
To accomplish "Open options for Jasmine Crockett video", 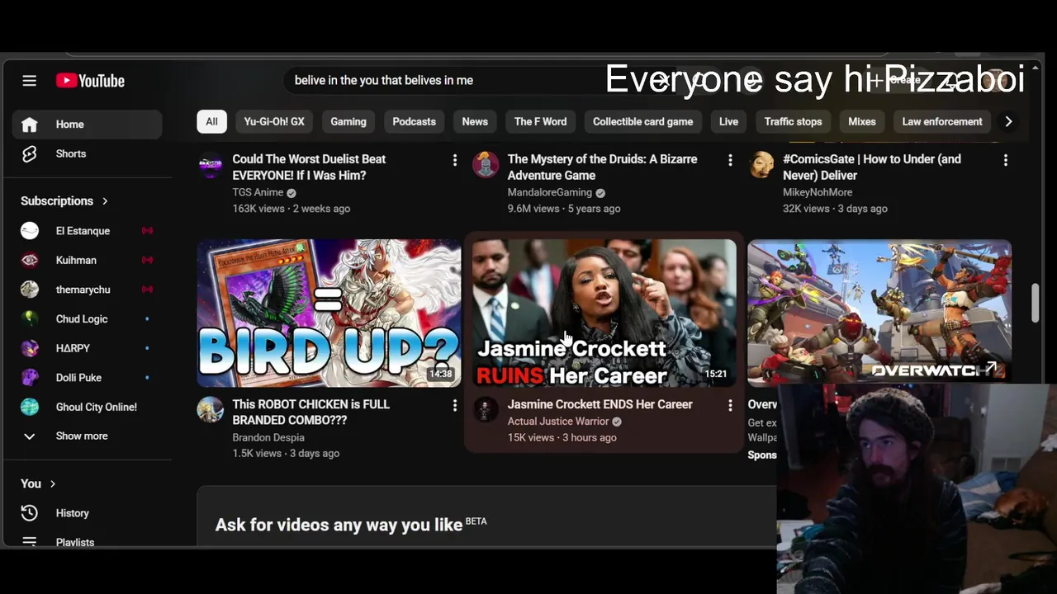I will (730, 405).
